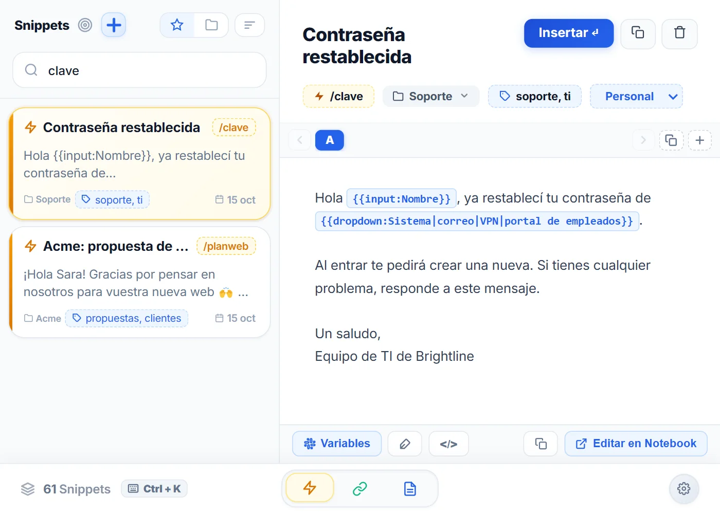
Task: Switch to the links tab
Action: 360,488
